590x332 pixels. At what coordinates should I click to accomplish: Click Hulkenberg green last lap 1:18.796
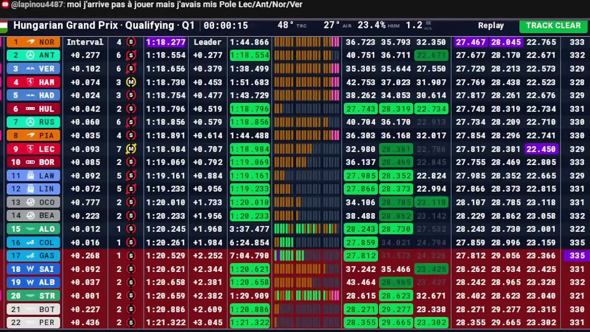click(x=249, y=109)
